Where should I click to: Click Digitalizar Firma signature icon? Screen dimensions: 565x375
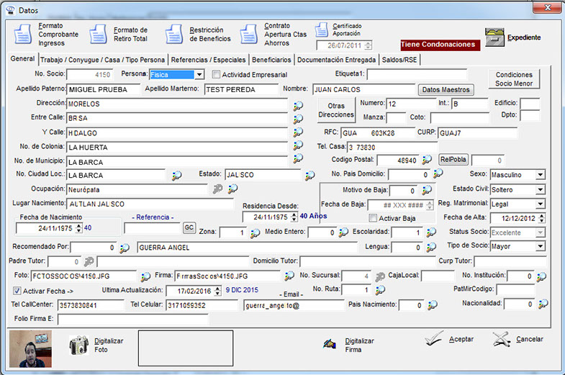point(330,344)
